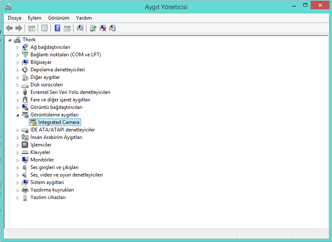Expand Ağ bağdaştırıcıları with its arrow

[18, 48]
